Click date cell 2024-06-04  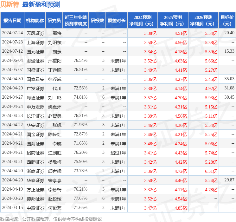(12, 60)
